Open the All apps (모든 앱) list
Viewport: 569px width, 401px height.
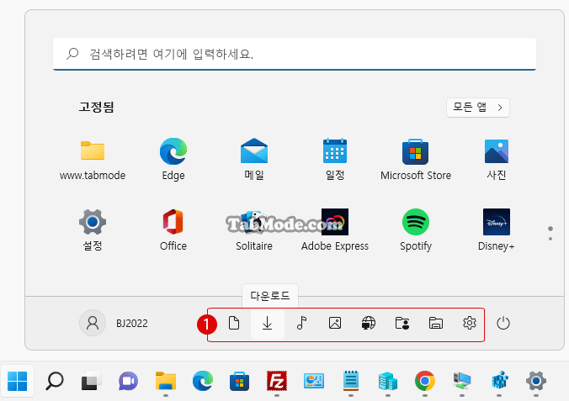[478, 108]
